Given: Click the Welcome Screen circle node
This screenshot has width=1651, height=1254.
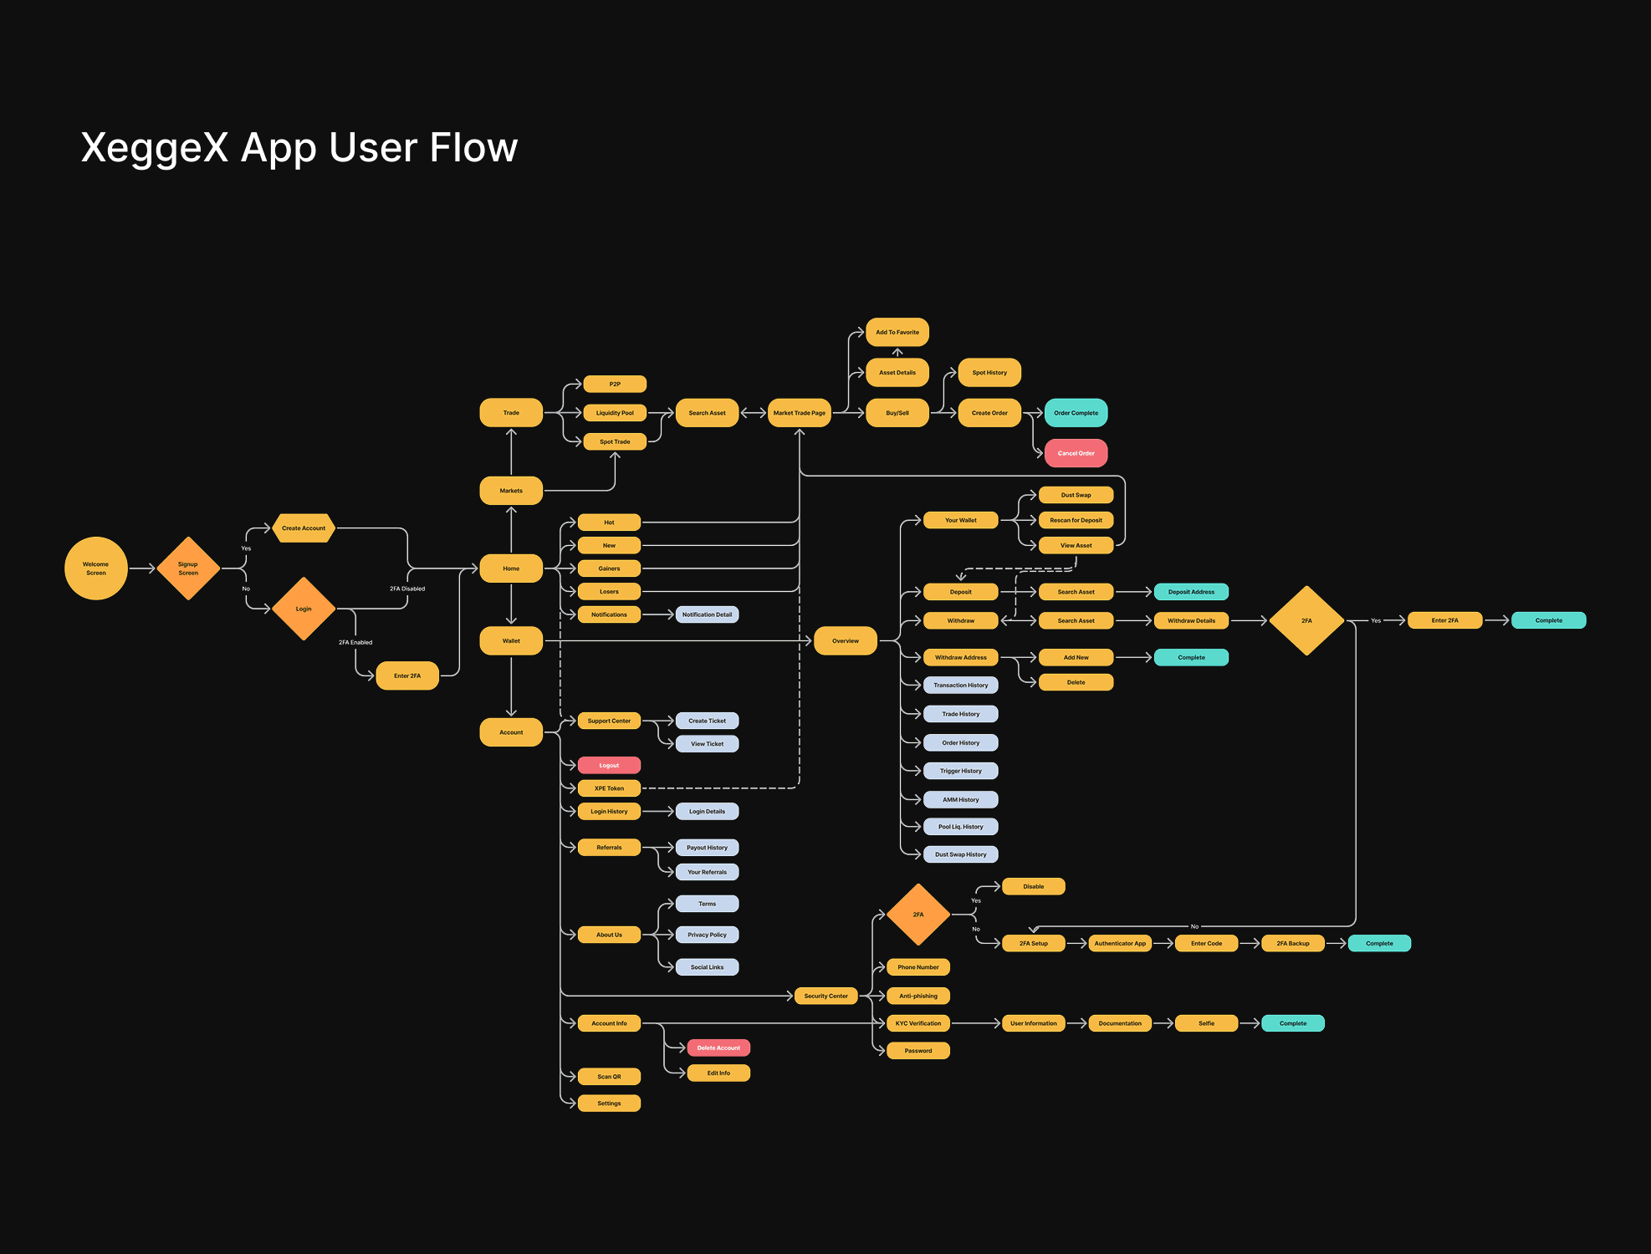Looking at the screenshot, I should pyautogui.click(x=96, y=568).
